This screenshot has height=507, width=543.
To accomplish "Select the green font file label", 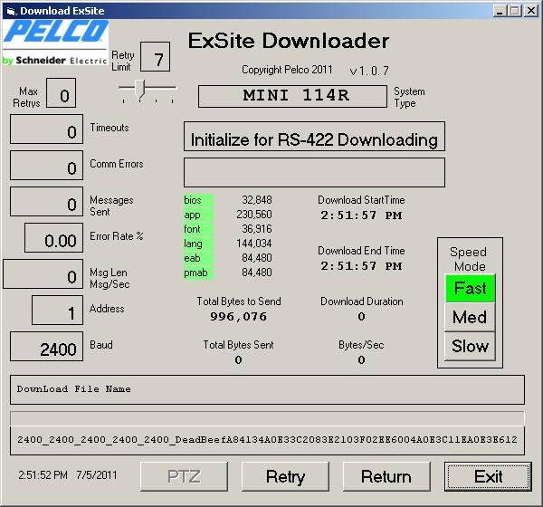I will pyautogui.click(x=198, y=229).
